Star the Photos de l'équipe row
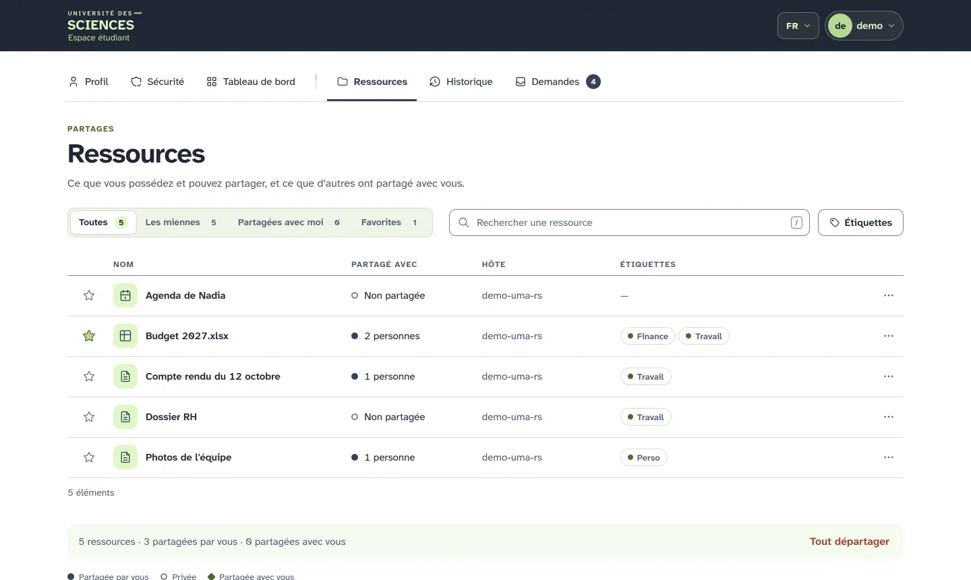 pyautogui.click(x=89, y=457)
